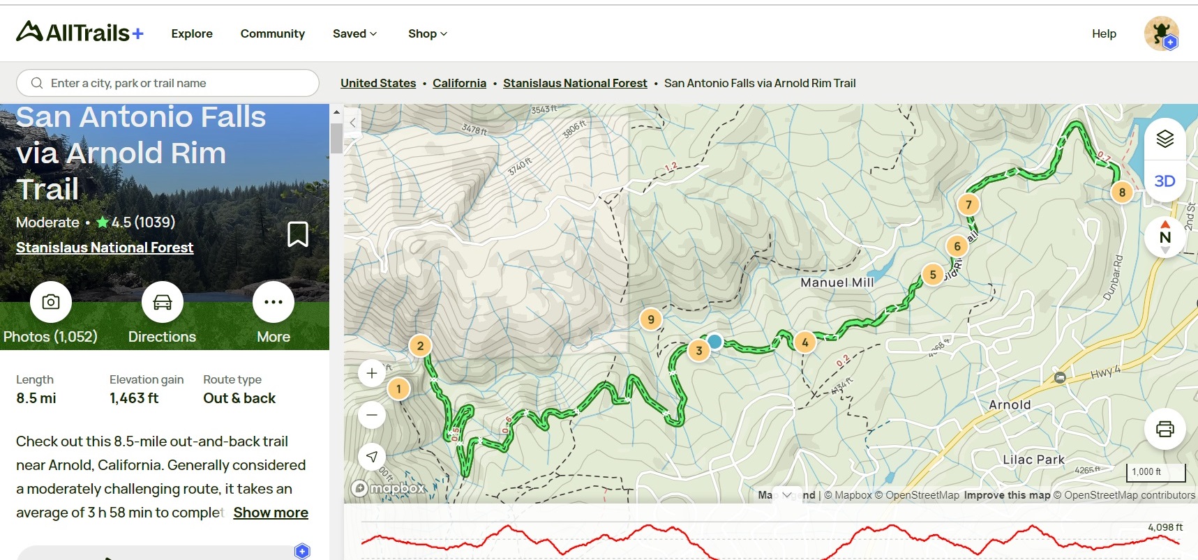The height and width of the screenshot is (560, 1198).
Task: Click scroll-up arrow of panel scrollbar
Action: [336, 112]
